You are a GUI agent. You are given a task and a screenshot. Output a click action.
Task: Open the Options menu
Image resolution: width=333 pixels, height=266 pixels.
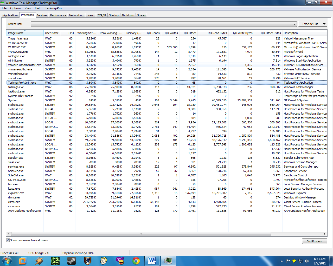click(x=16, y=8)
